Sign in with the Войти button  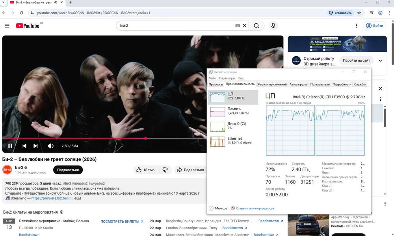coord(374,26)
